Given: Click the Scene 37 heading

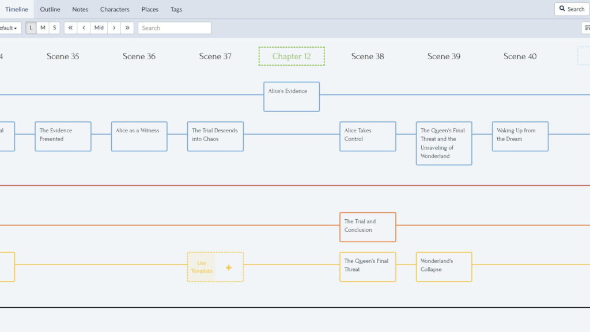Looking at the screenshot, I should pyautogui.click(x=215, y=56).
